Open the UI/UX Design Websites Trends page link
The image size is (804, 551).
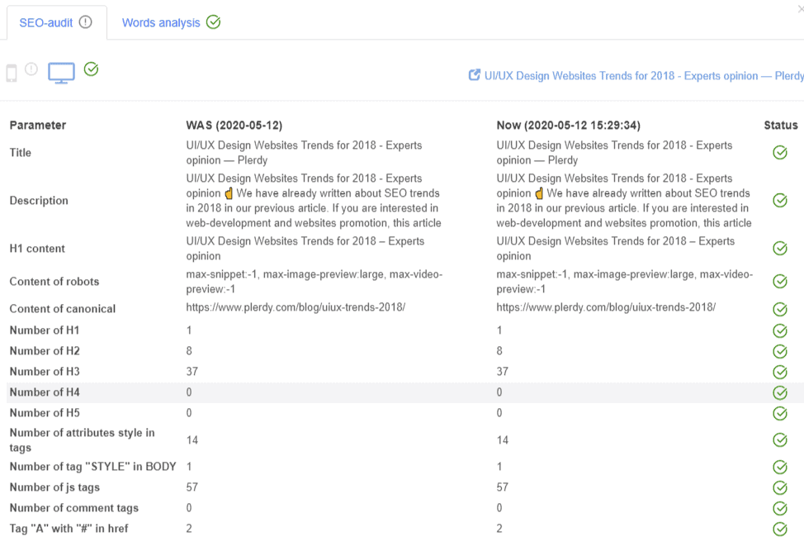[644, 76]
